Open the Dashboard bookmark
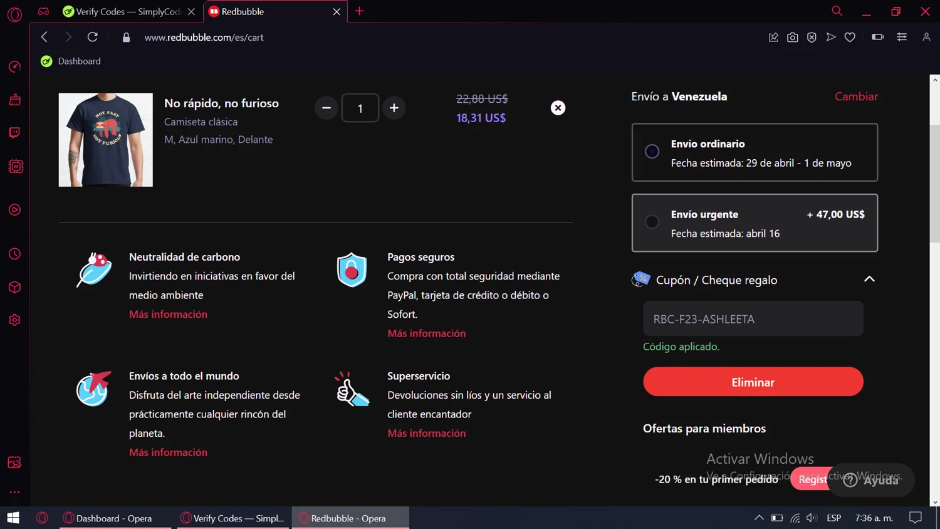 point(71,61)
